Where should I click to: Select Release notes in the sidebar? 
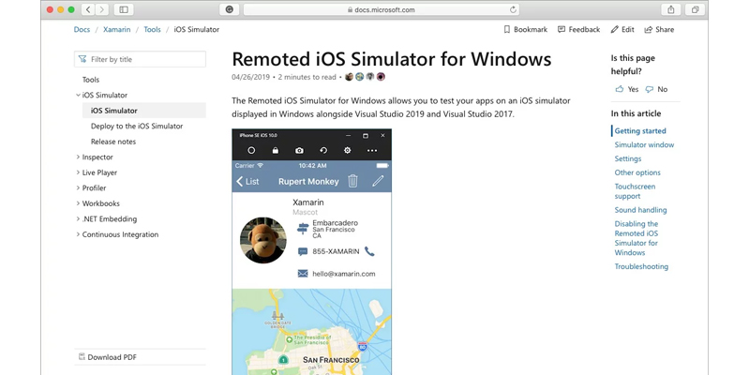coord(113,142)
